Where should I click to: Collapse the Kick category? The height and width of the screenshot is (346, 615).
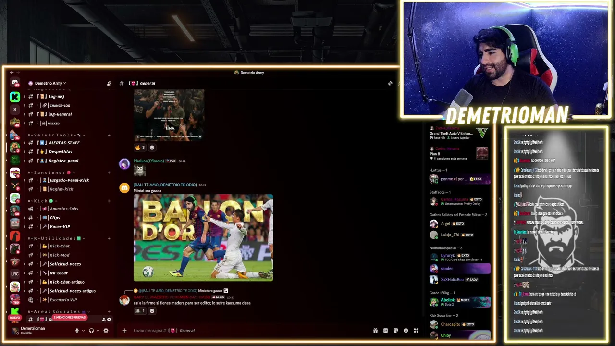pos(42,201)
